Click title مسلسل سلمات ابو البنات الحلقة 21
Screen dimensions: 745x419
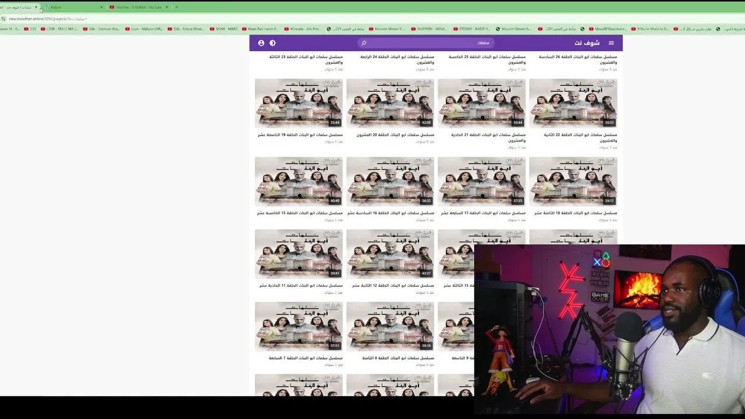point(488,137)
